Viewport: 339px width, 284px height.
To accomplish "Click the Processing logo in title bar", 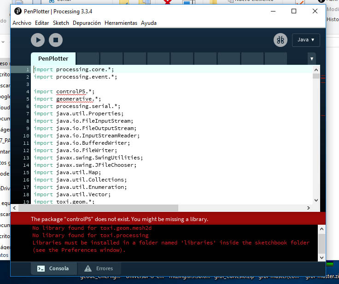I will click(18, 11).
